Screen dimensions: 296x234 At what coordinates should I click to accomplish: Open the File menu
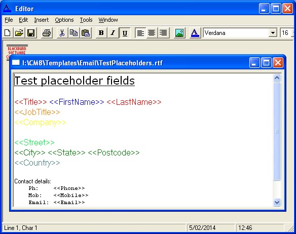click(9, 20)
